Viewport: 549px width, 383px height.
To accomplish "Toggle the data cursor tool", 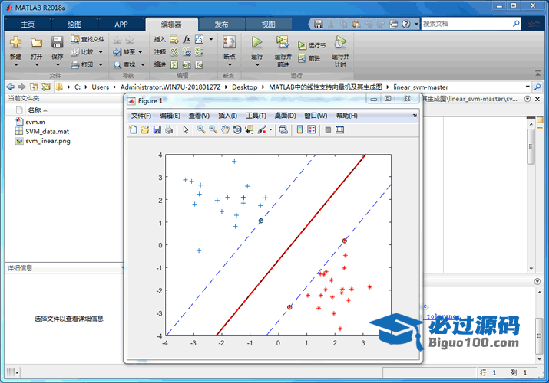I will [249, 130].
